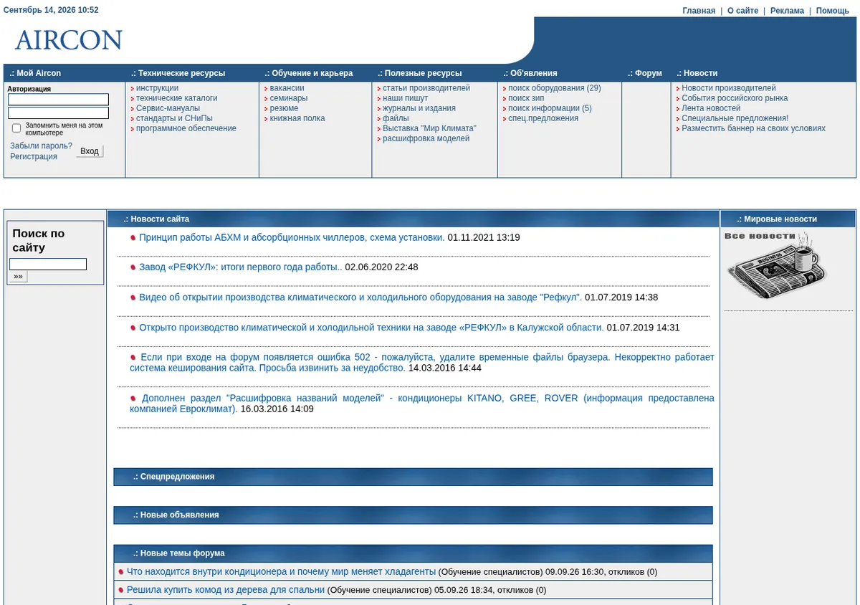Viewport: 860px width, 605px height.
Task: Follow the 'Забыли пароль?' link
Action: click(x=41, y=146)
